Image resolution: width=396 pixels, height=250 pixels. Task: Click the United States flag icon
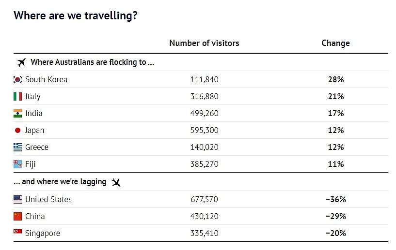pos(17,199)
